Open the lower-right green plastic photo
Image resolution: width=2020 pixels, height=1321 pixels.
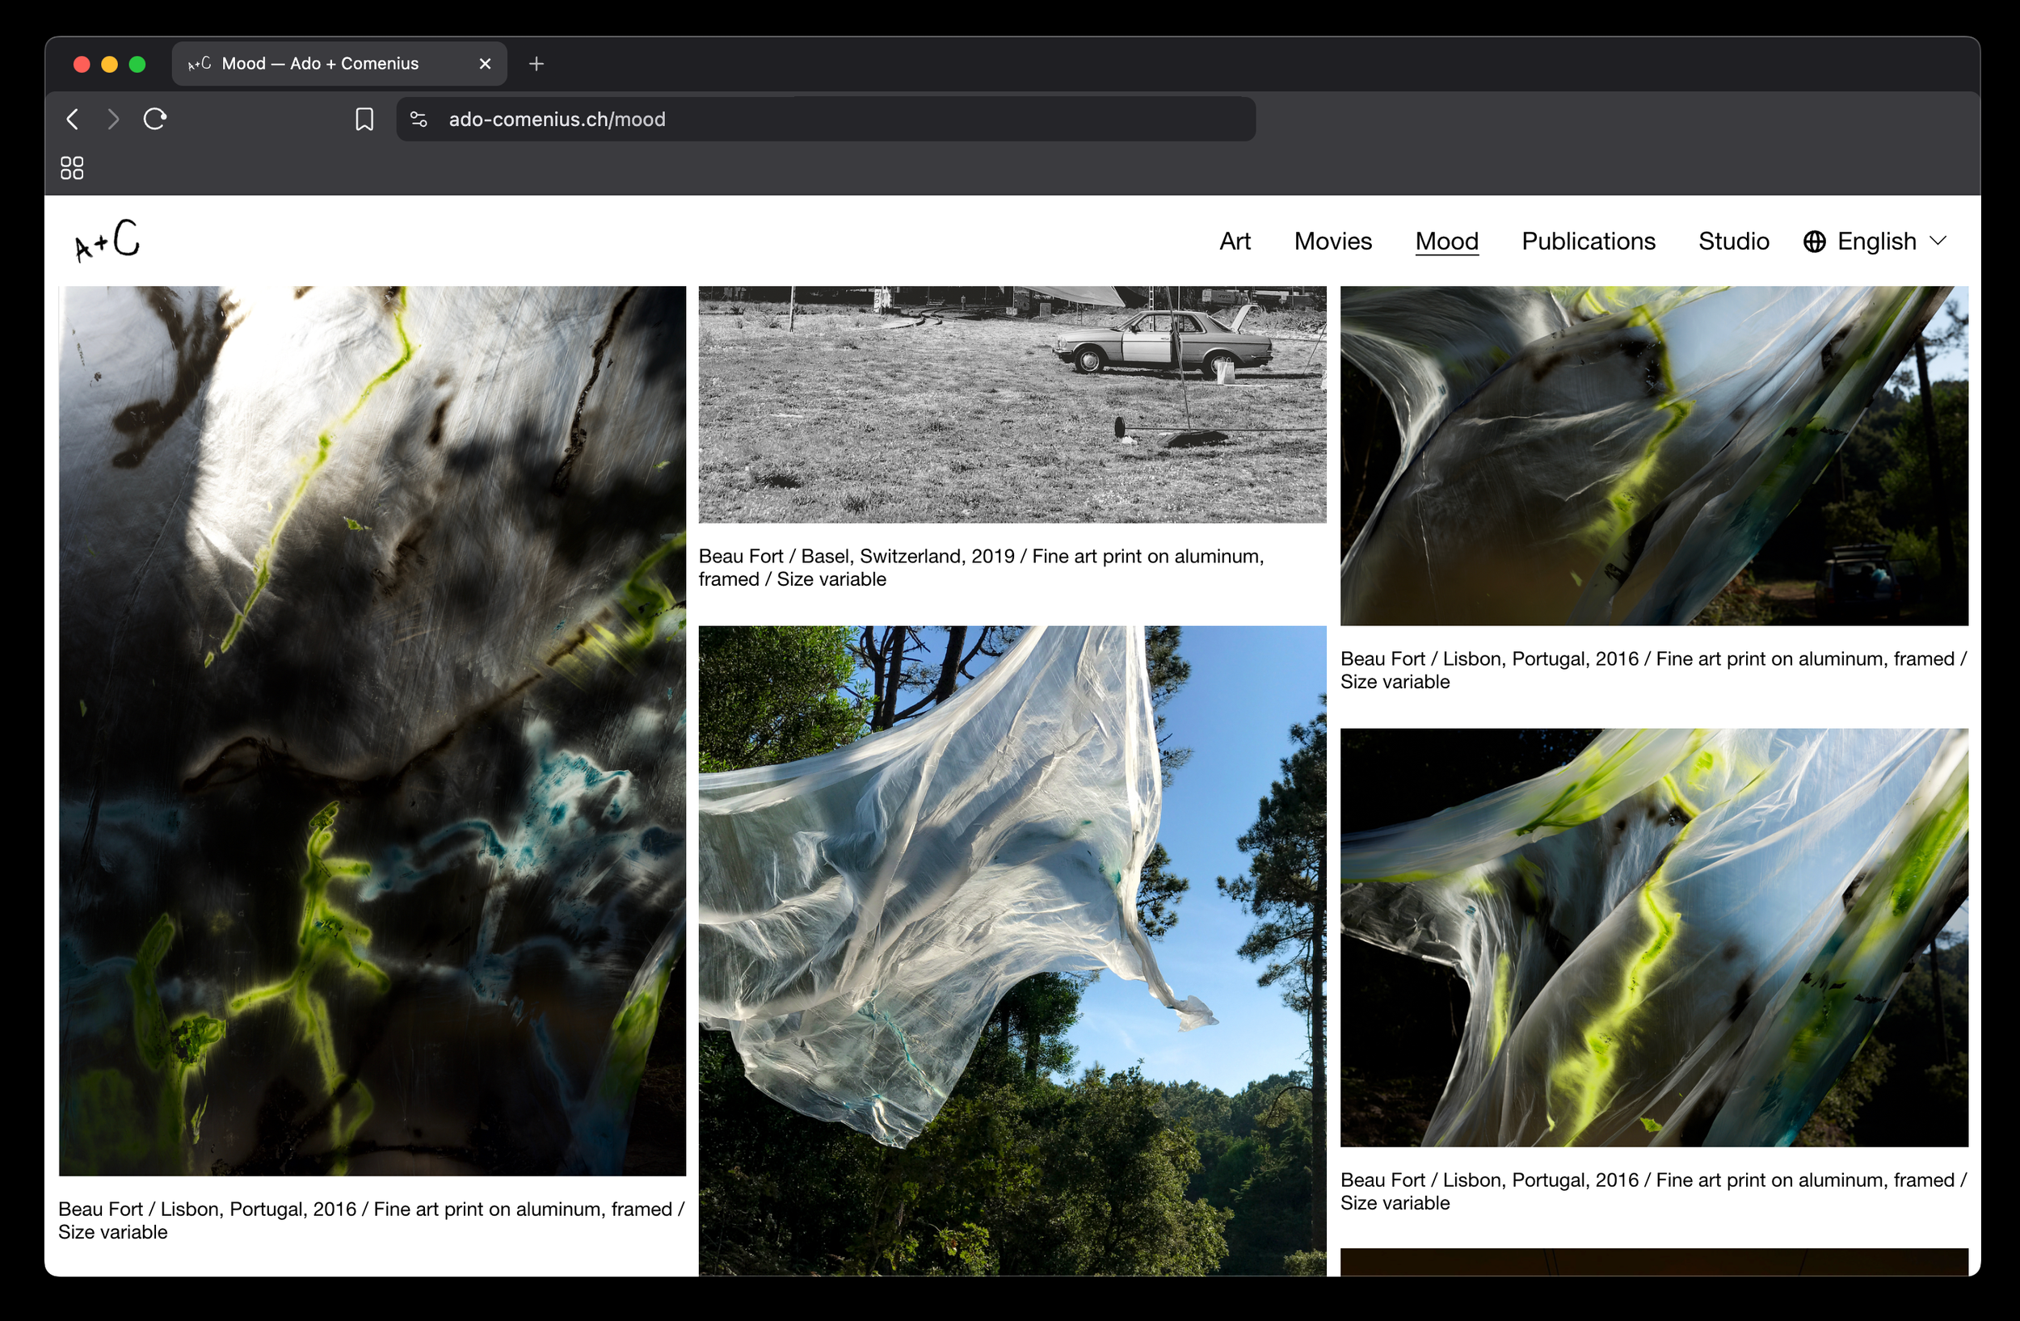pos(1654,937)
